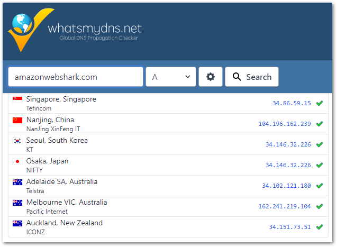The width and height of the screenshot is (337, 247).
Task: Select the Auckland, New Zealand location text
Action: 65,223
